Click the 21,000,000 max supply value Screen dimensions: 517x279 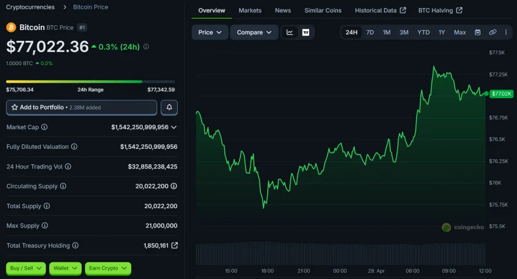[x=161, y=226]
